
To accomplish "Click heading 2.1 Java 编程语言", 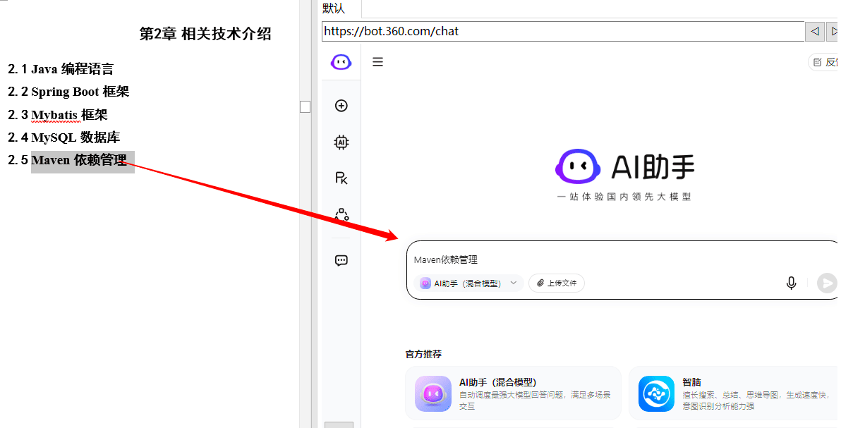I will point(61,68).
